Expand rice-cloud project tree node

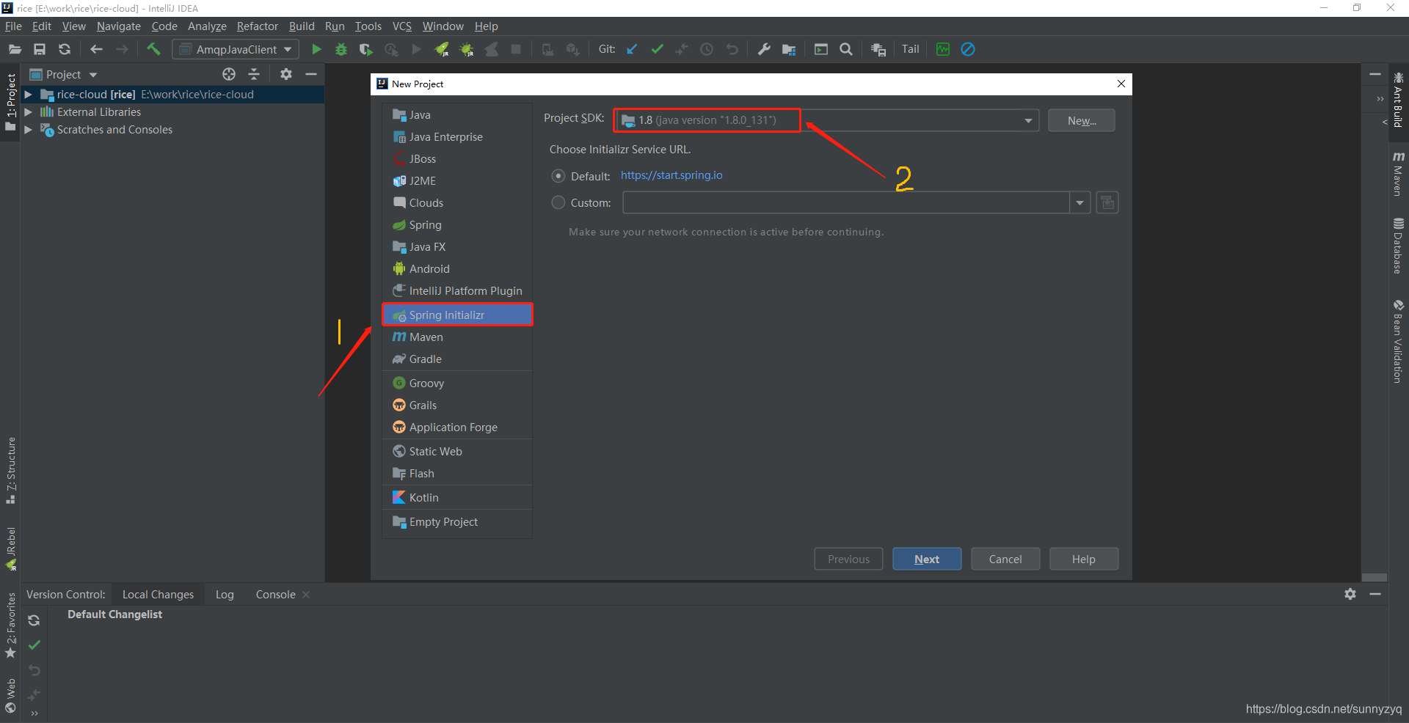(x=28, y=95)
